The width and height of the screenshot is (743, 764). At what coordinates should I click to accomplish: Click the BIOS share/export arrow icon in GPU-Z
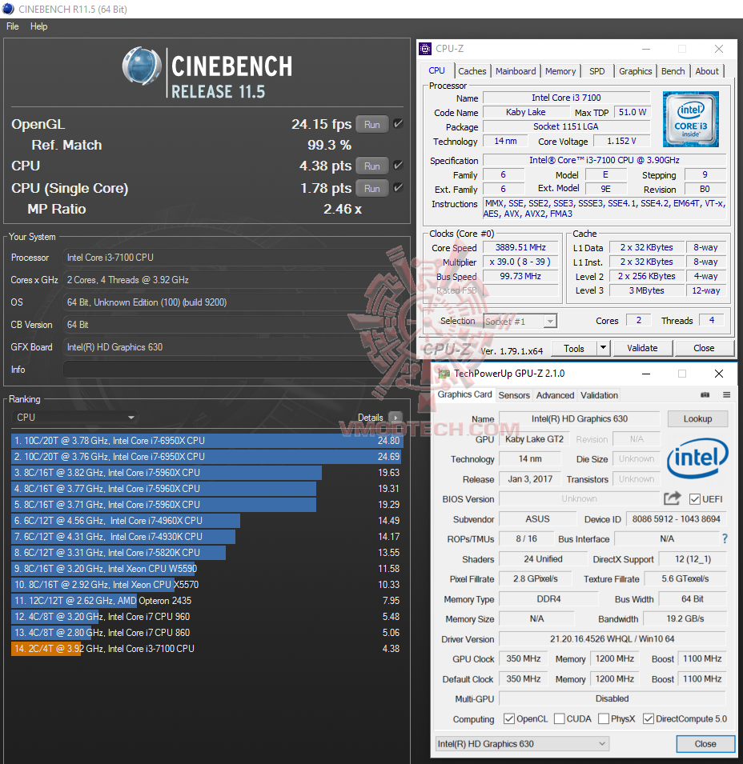click(672, 498)
